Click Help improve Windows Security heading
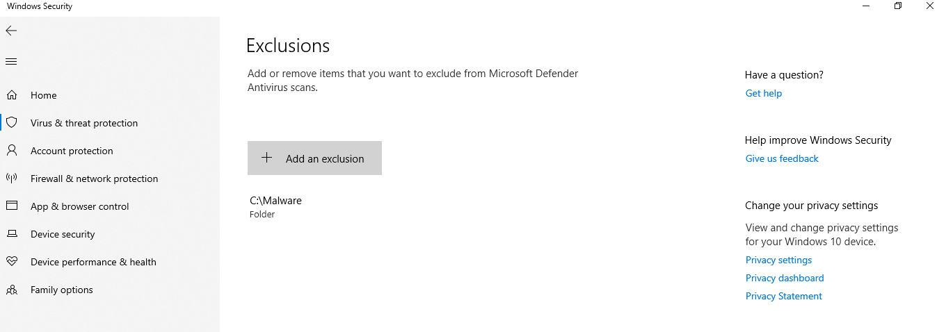This screenshot has height=332, width=946. 818,140
